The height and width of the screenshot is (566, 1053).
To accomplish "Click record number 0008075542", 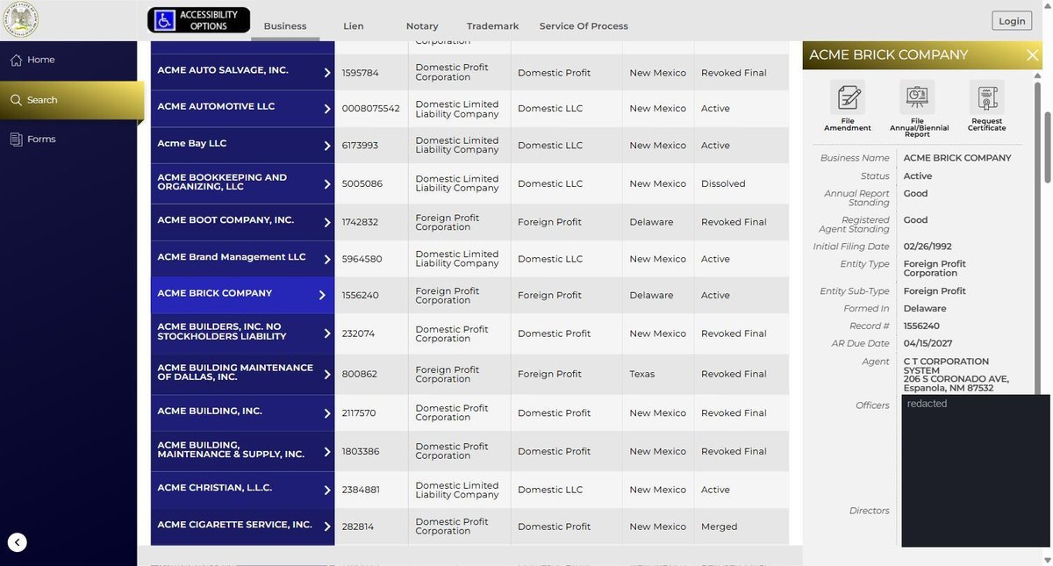I will point(371,109).
